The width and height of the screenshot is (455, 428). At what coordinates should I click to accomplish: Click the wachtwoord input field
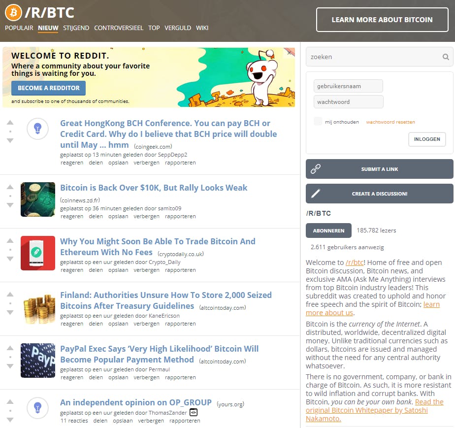348,102
